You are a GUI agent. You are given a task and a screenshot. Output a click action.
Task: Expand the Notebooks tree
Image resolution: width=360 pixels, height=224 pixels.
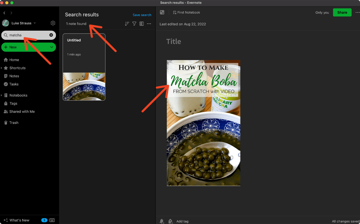(2, 95)
